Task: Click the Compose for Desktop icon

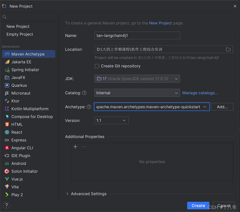Action: (x=7, y=117)
